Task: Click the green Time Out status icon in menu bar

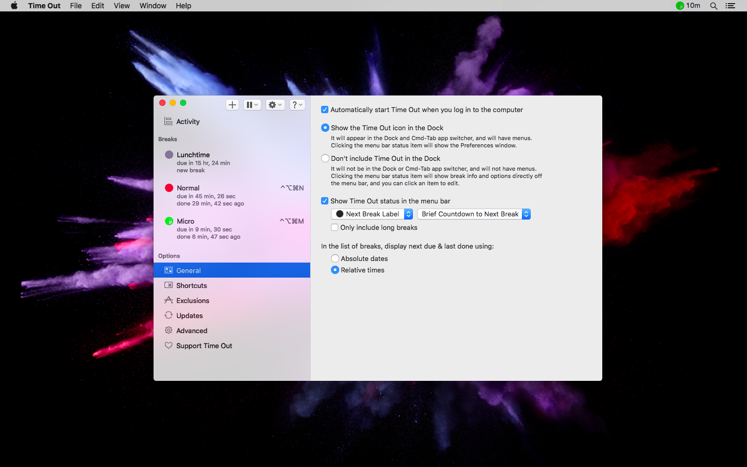Action: [x=680, y=6]
